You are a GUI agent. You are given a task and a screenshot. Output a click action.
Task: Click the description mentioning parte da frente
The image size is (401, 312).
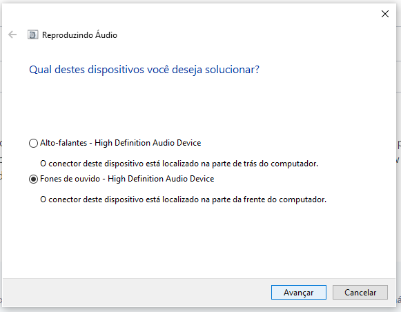183,199
